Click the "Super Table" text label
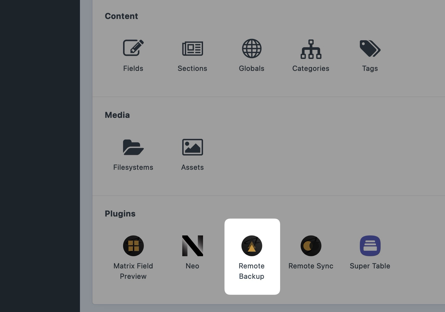The height and width of the screenshot is (312, 445). [370, 266]
